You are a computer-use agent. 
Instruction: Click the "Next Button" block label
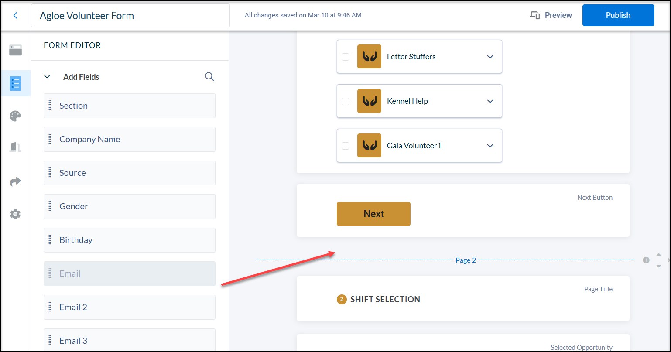pyautogui.click(x=595, y=198)
